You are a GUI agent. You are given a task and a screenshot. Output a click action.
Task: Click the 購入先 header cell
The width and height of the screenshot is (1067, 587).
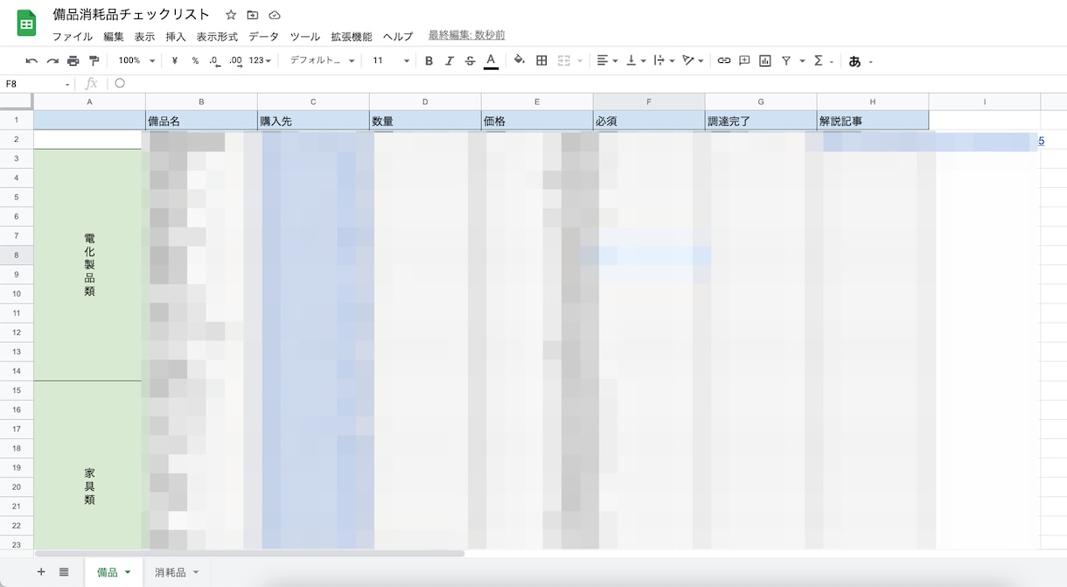click(313, 121)
